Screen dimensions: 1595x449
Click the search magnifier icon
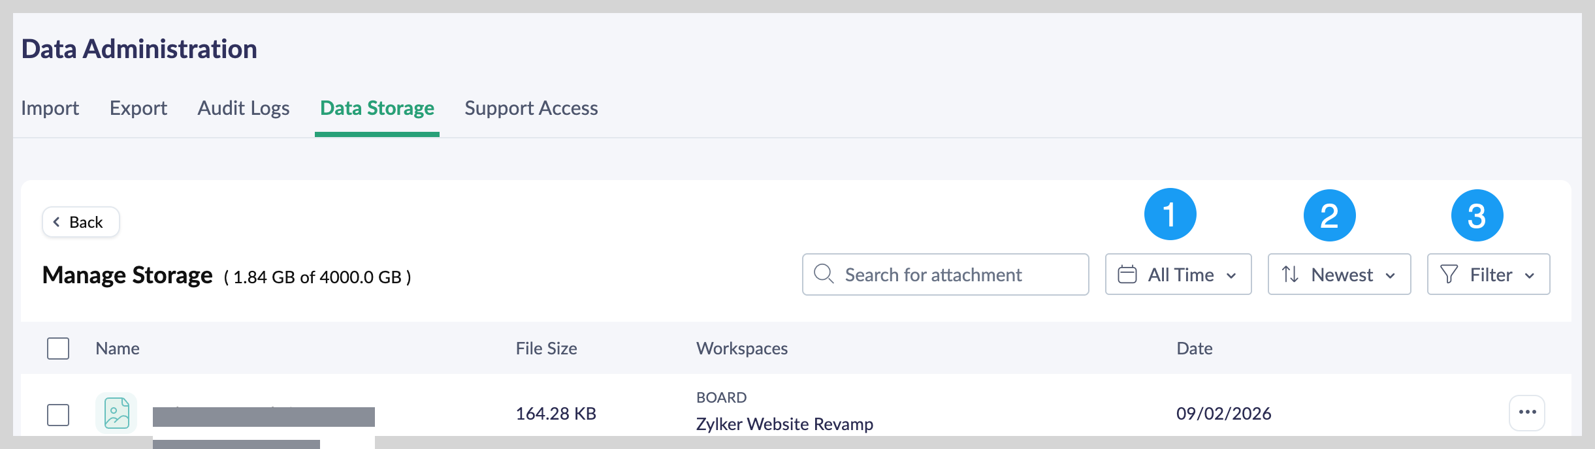824,274
